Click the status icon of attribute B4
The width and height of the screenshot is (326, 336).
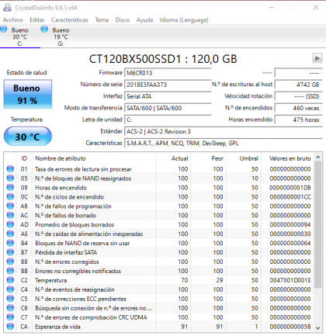pos(10,243)
